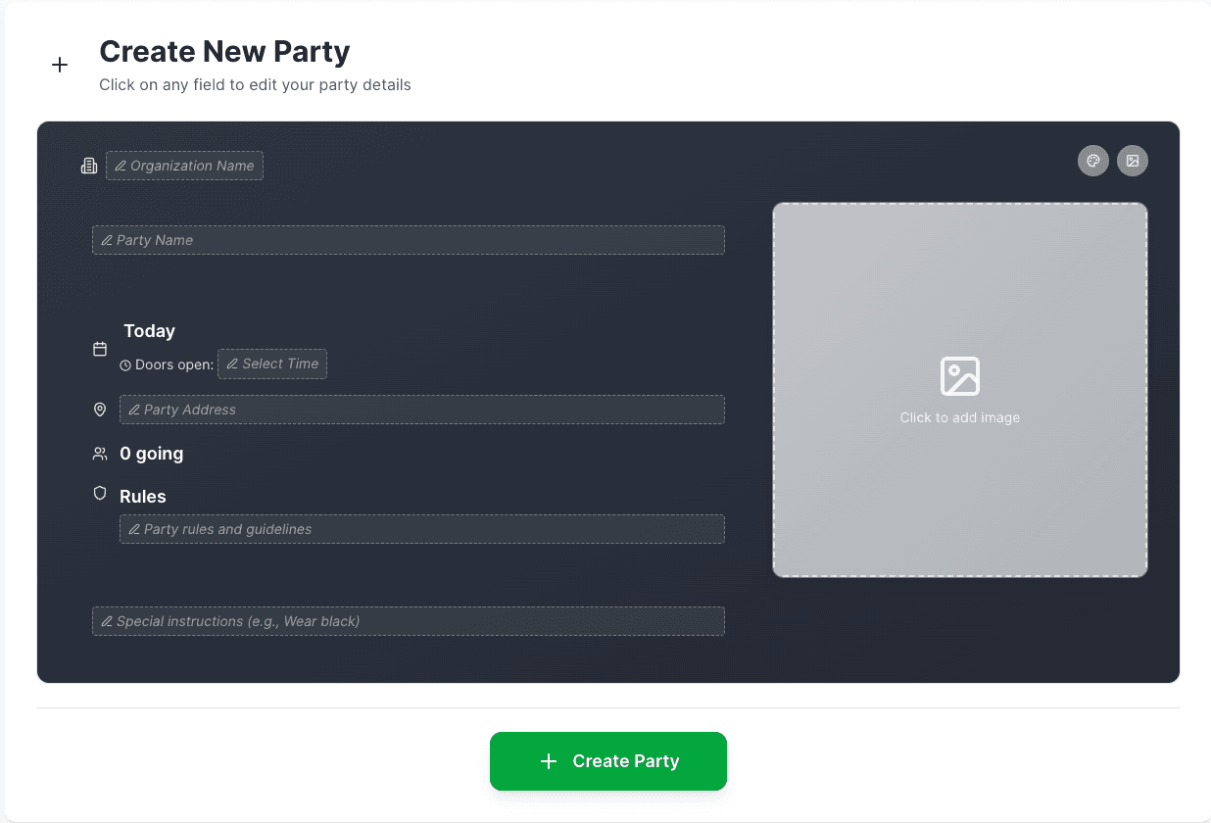Open the Select Time picker
Screen dimensions: 1211x823
click(x=271, y=363)
